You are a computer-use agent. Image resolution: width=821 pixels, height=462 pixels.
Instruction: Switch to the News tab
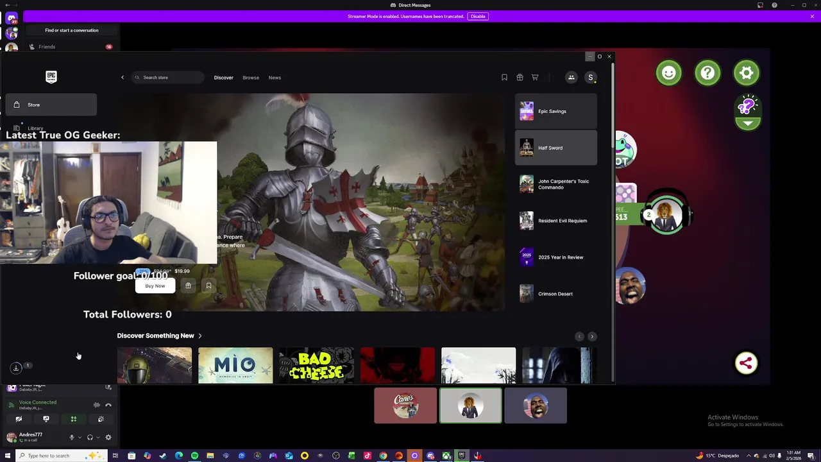click(275, 78)
